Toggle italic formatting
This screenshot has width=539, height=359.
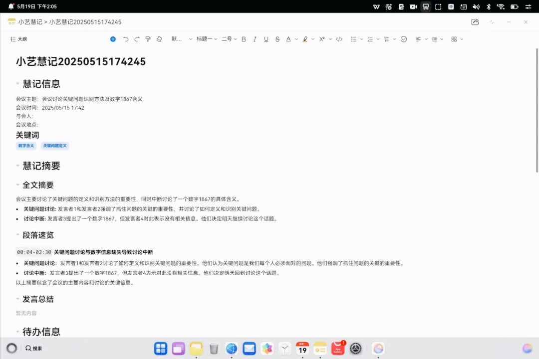click(255, 39)
